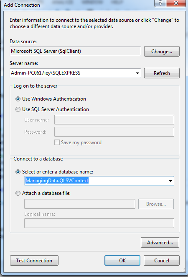Click the Browse database file button
This screenshot has height=277, width=188.
pyautogui.click(x=156, y=204)
